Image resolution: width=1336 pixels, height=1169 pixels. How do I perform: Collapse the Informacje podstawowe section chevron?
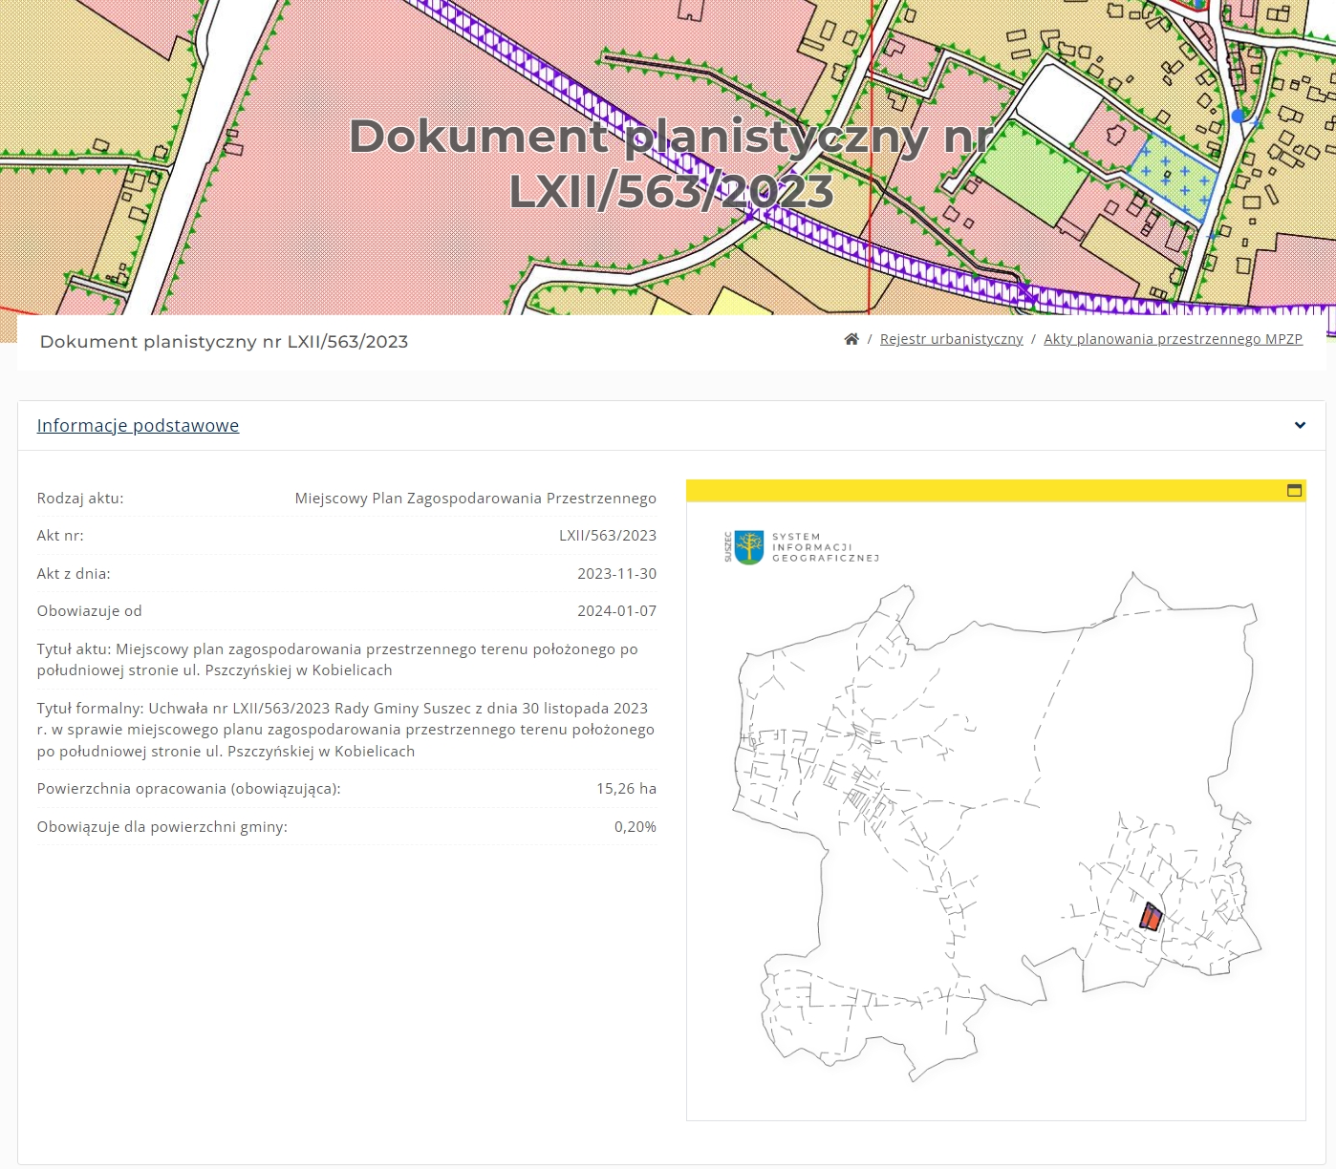pyautogui.click(x=1300, y=426)
